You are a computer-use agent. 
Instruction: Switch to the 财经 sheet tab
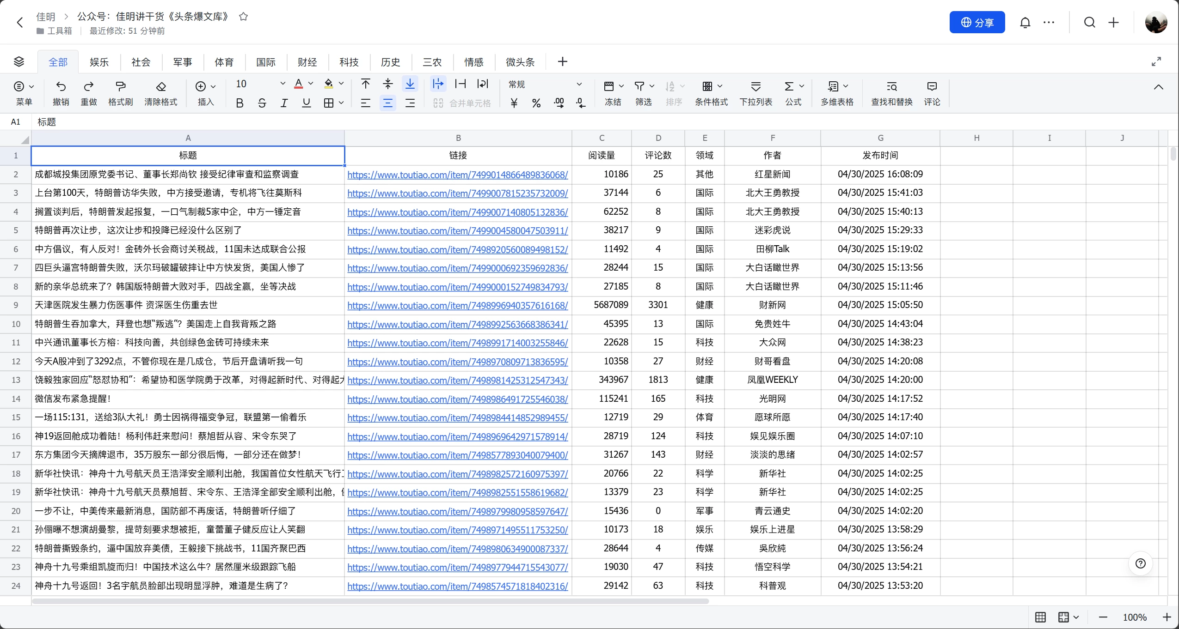(307, 62)
